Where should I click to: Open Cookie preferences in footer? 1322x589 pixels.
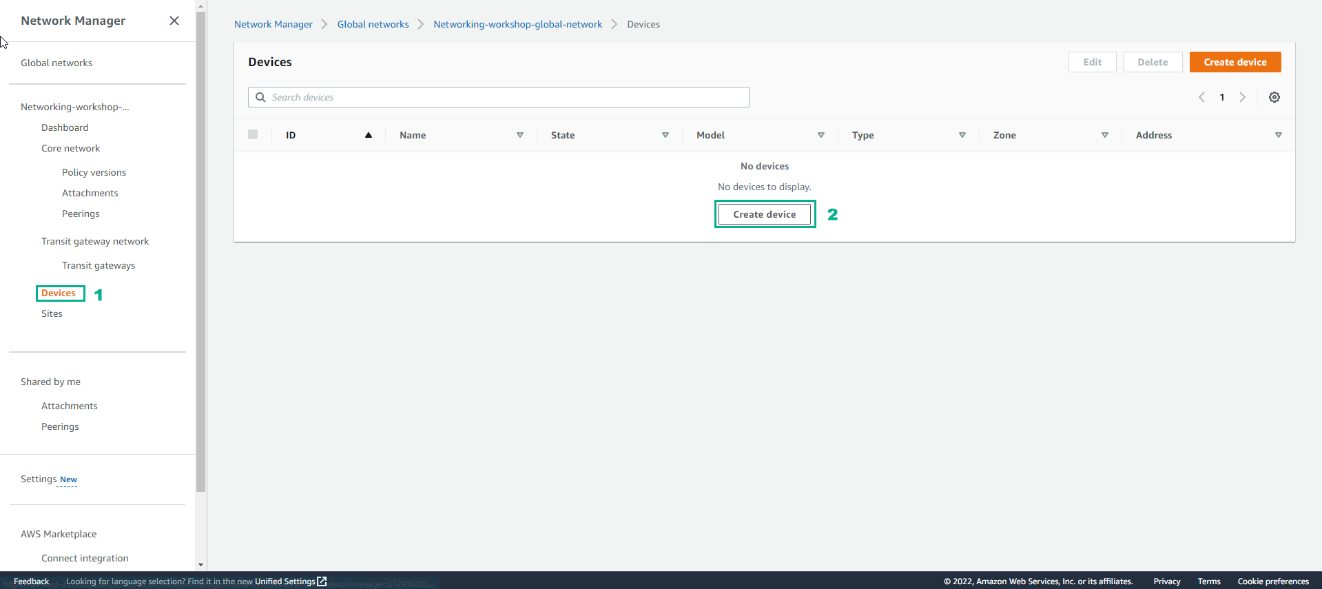[x=1273, y=581]
